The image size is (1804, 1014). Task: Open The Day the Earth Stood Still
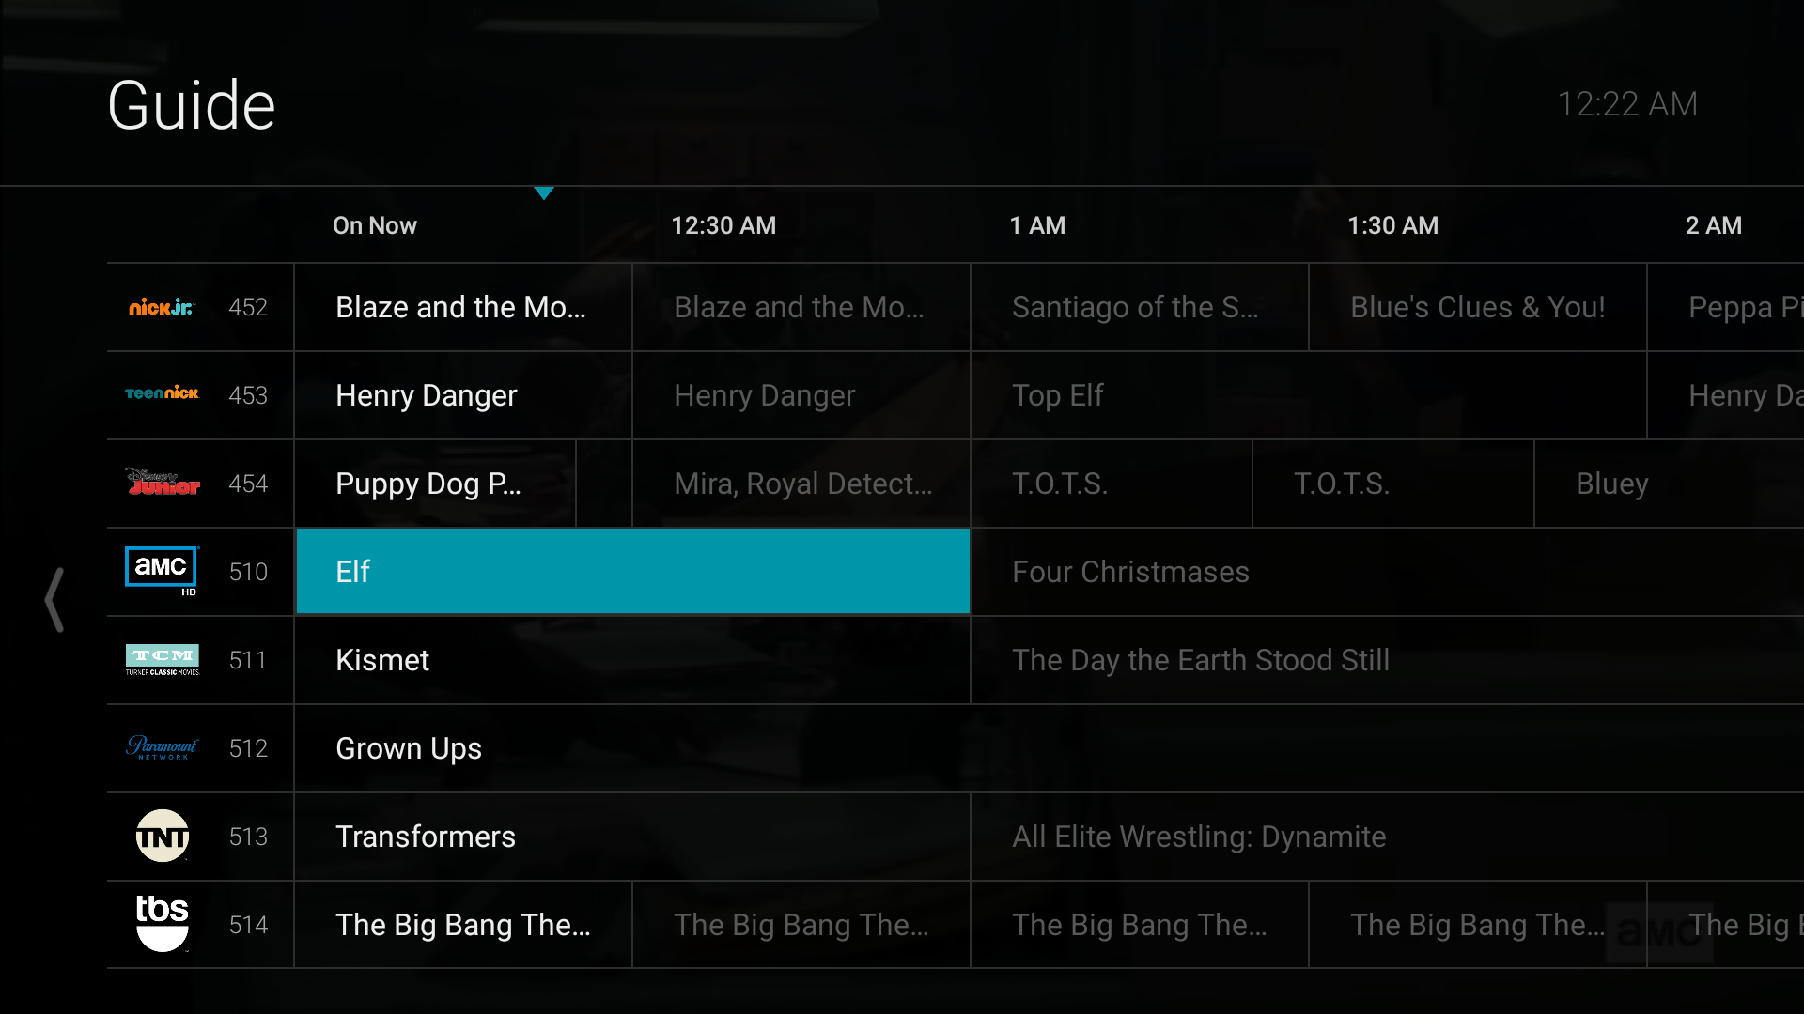click(1201, 660)
